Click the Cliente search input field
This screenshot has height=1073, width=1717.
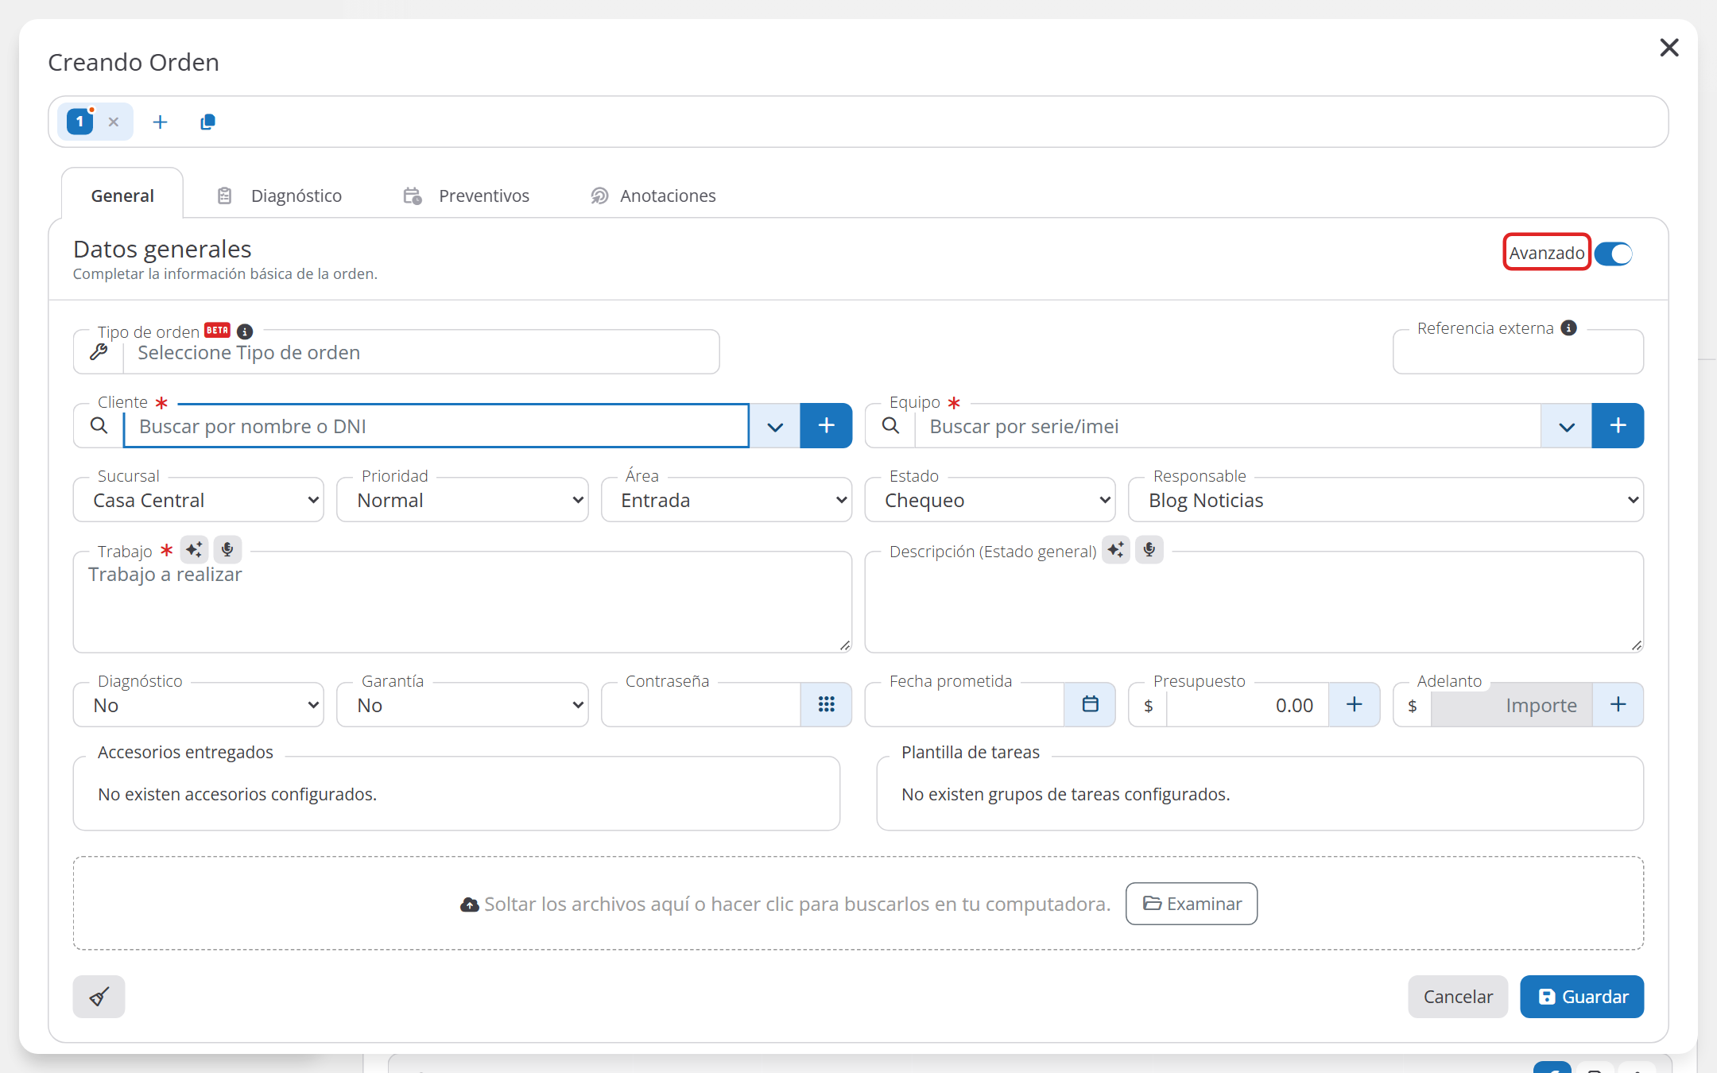[436, 426]
